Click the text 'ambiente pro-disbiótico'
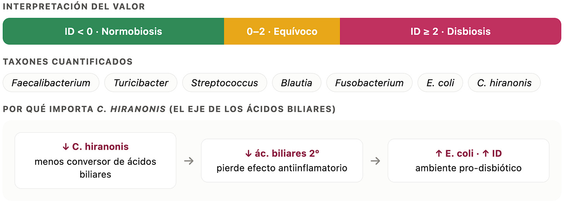Screen dimensions: 564x205 468,168
